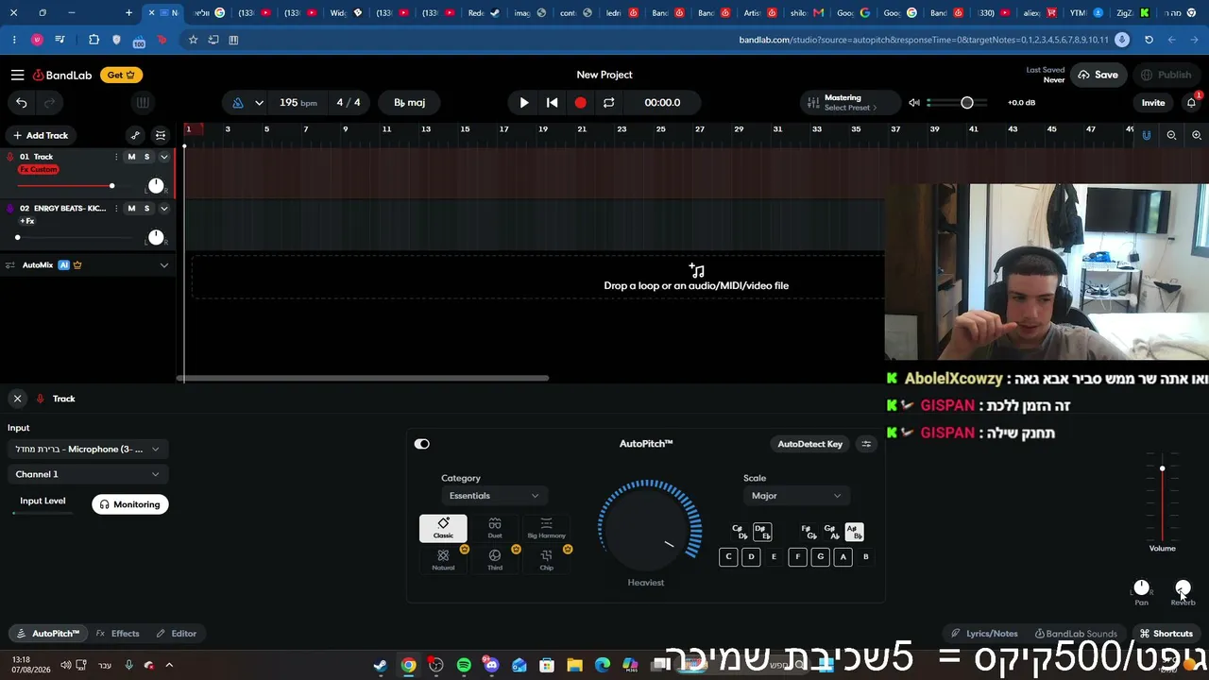Open options menu for 02 ENRGY BEATS track

click(116, 208)
